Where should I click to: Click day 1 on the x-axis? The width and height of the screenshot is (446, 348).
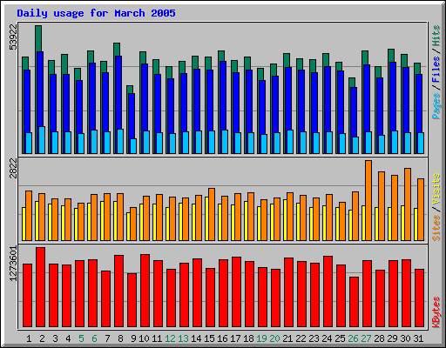tap(29, 338)
